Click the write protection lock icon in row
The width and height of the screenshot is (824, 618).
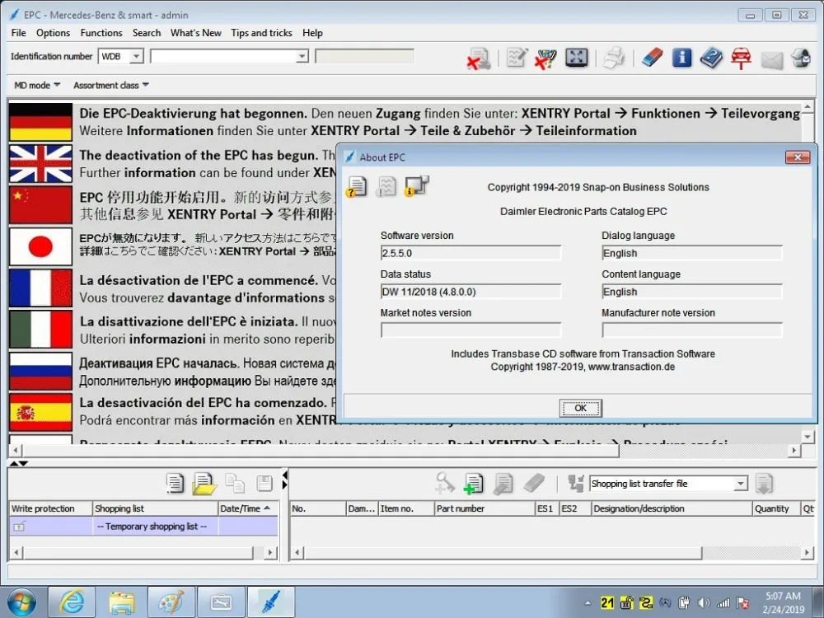pyautogui.click(x=20, y=526)
